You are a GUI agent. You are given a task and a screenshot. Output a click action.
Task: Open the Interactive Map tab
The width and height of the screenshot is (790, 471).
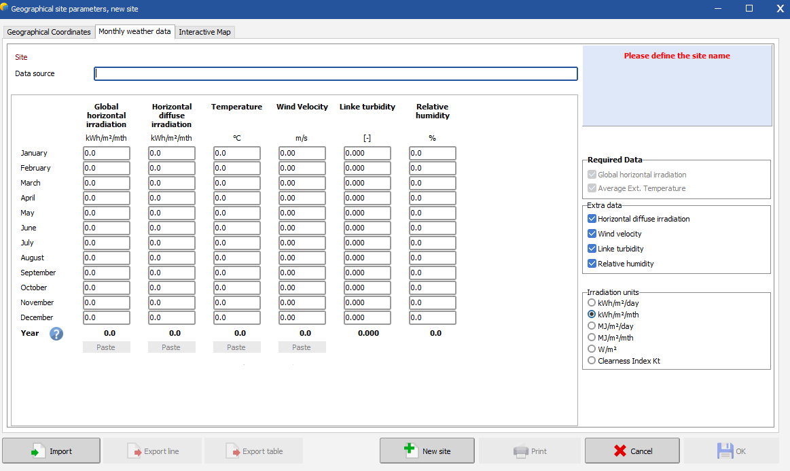tap(205, 32)
